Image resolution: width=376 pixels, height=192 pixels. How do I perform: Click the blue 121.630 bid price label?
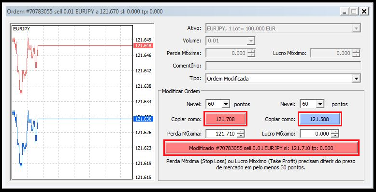click(x=143, y=119)
